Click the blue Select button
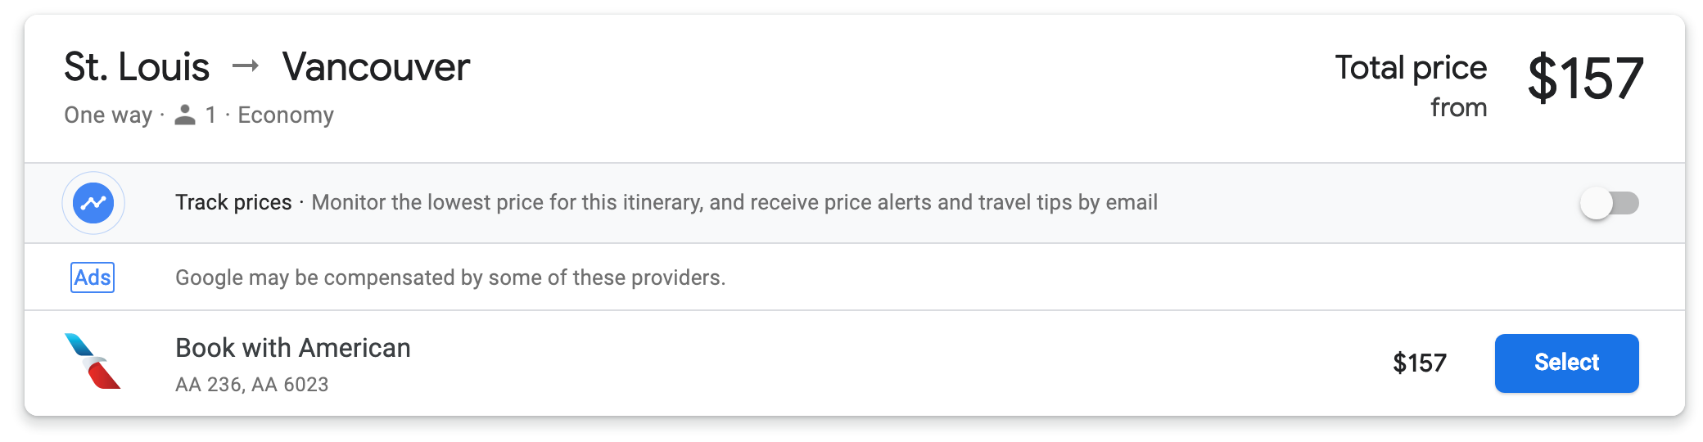 click(1565, 363)
